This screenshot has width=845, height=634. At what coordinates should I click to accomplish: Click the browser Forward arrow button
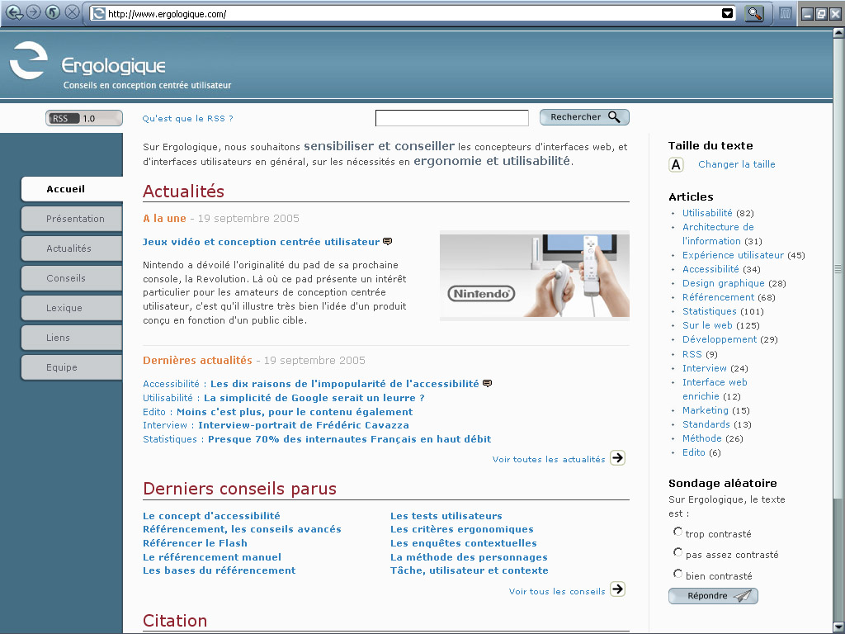point(33,12)
